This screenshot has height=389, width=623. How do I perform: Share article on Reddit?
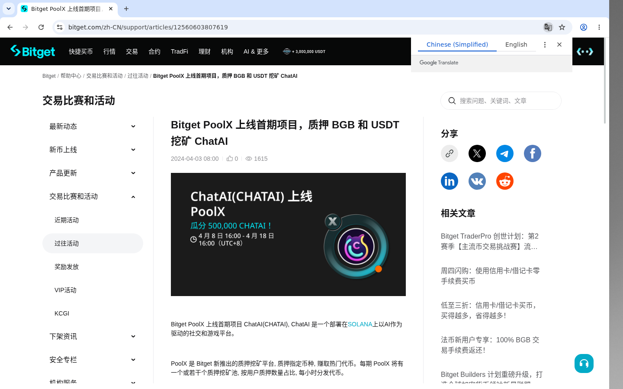click(x=505, y=181)
